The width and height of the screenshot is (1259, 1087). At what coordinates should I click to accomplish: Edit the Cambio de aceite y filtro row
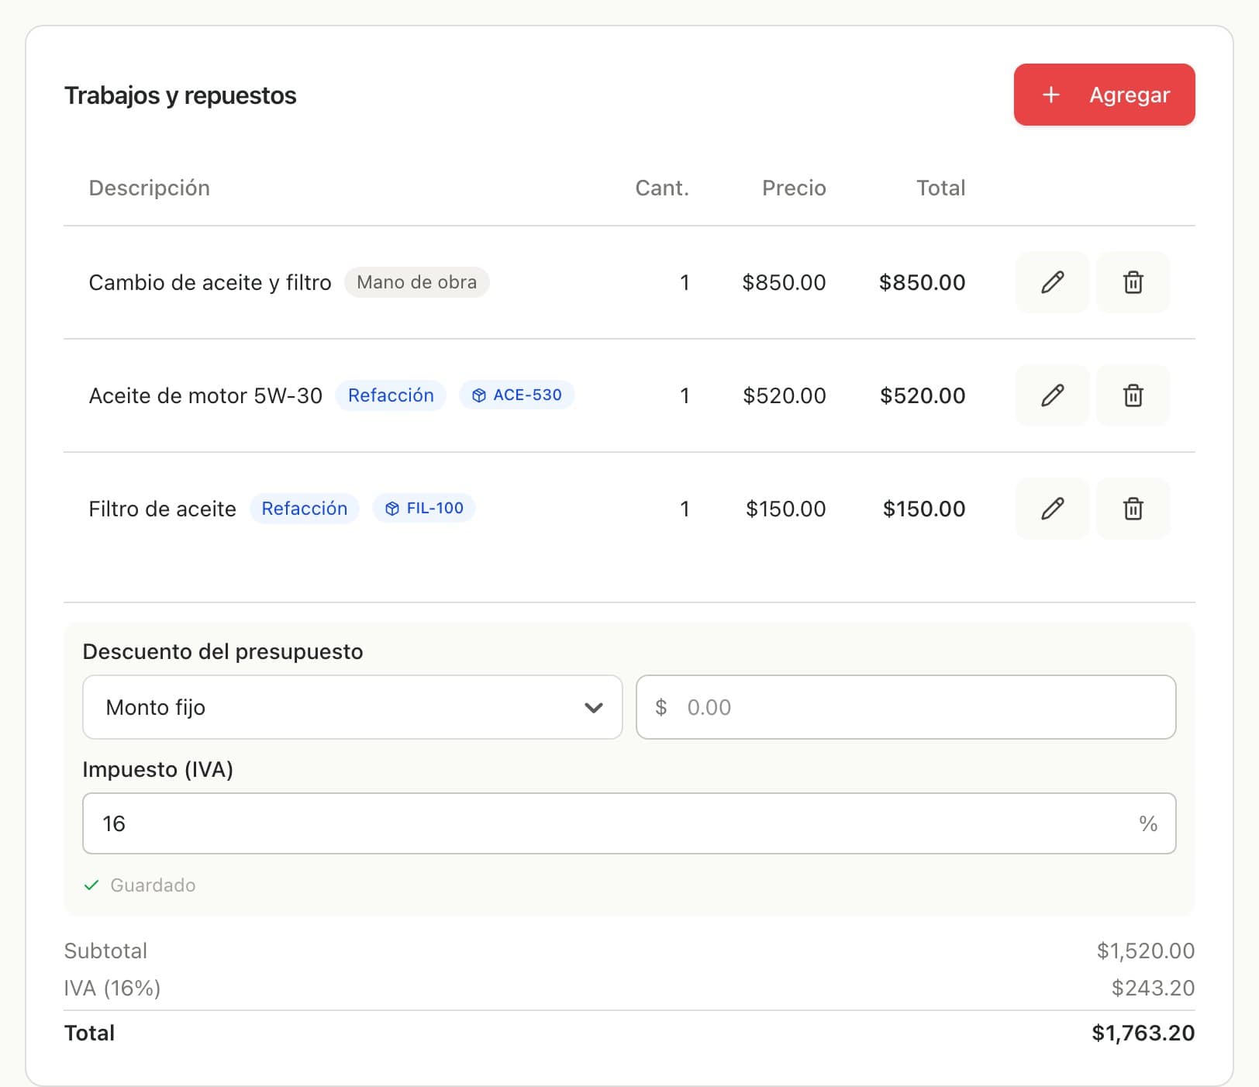coord(1052,282)
